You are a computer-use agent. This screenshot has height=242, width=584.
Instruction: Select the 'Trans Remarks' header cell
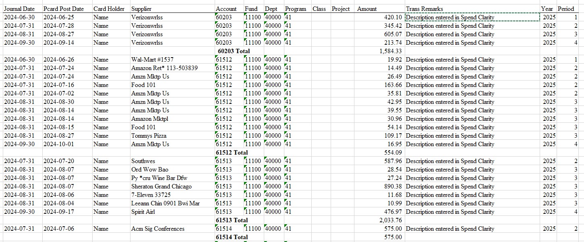click(472, 8)
